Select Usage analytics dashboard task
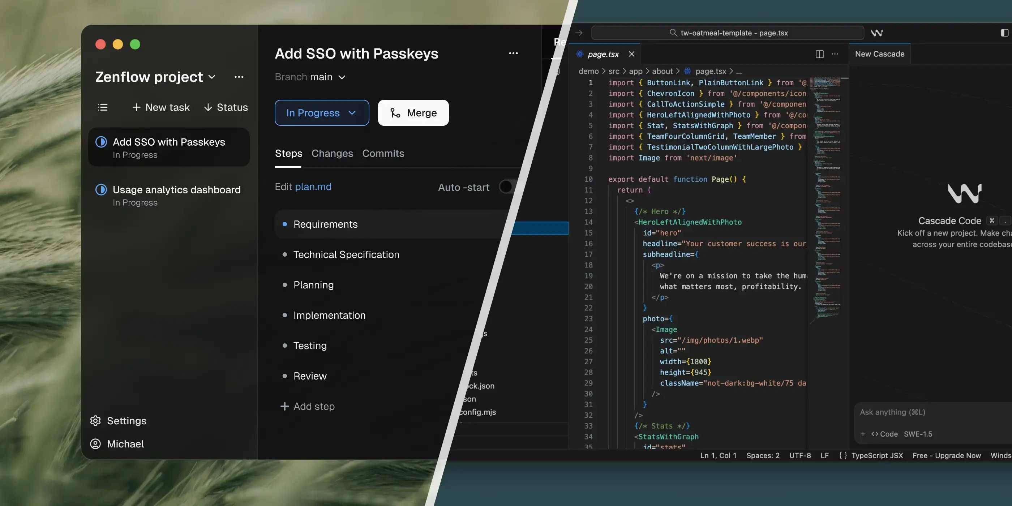1012x506 pixels. (x=169, y=195)
